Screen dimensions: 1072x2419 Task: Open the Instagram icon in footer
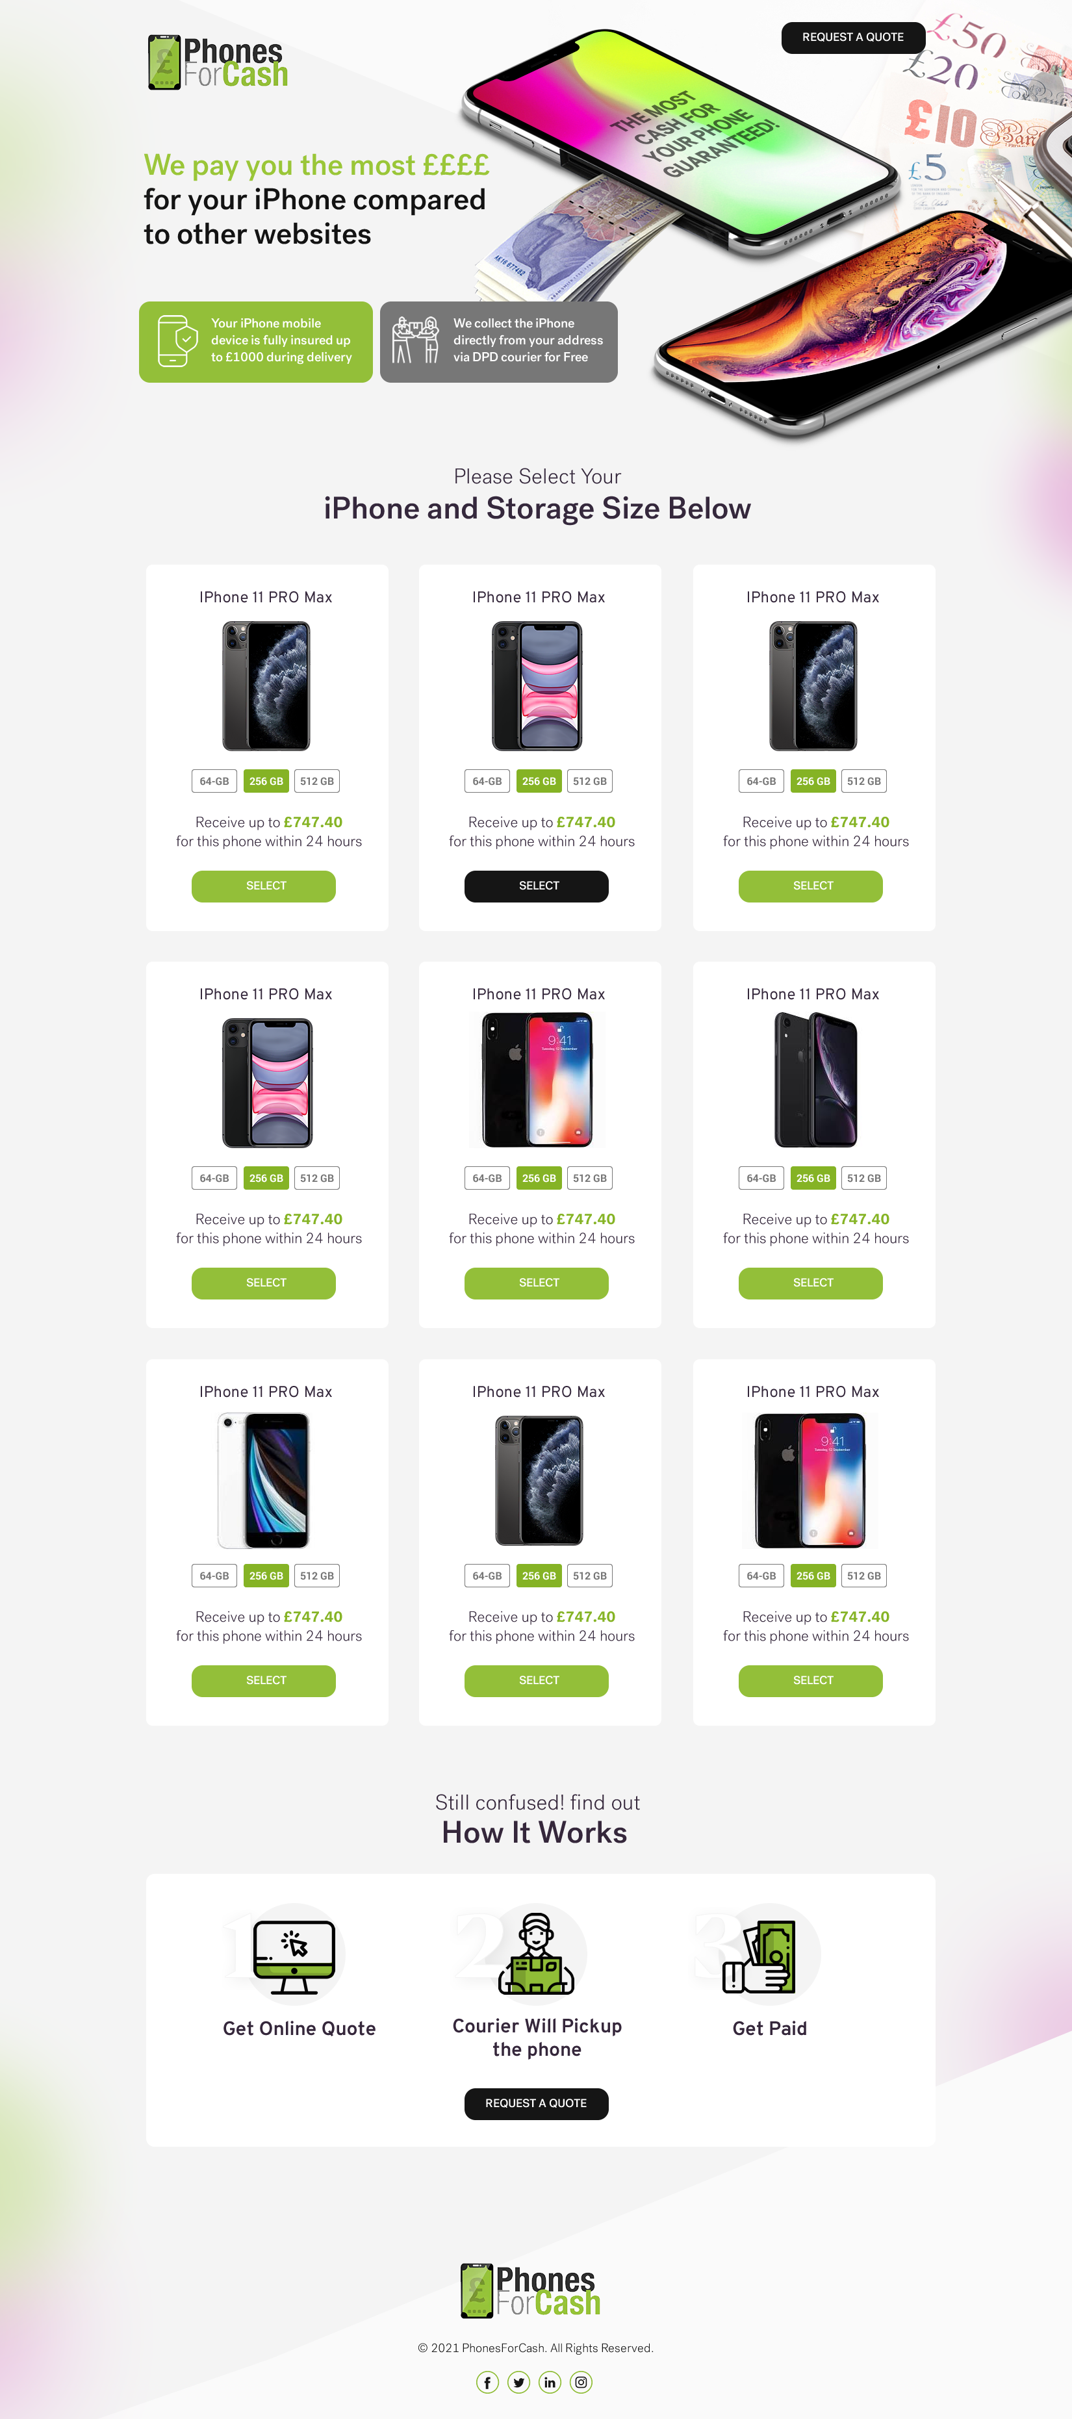point(581,2381)
